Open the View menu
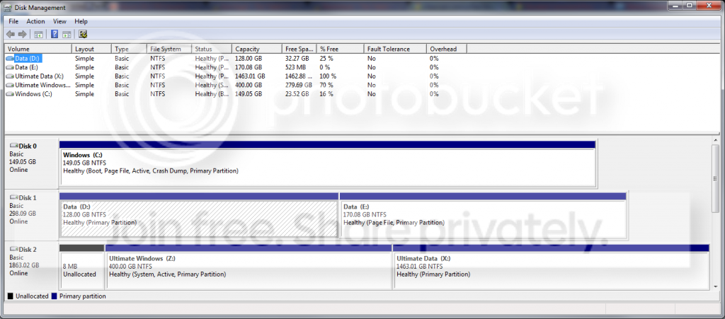 [x=59, y=21]
